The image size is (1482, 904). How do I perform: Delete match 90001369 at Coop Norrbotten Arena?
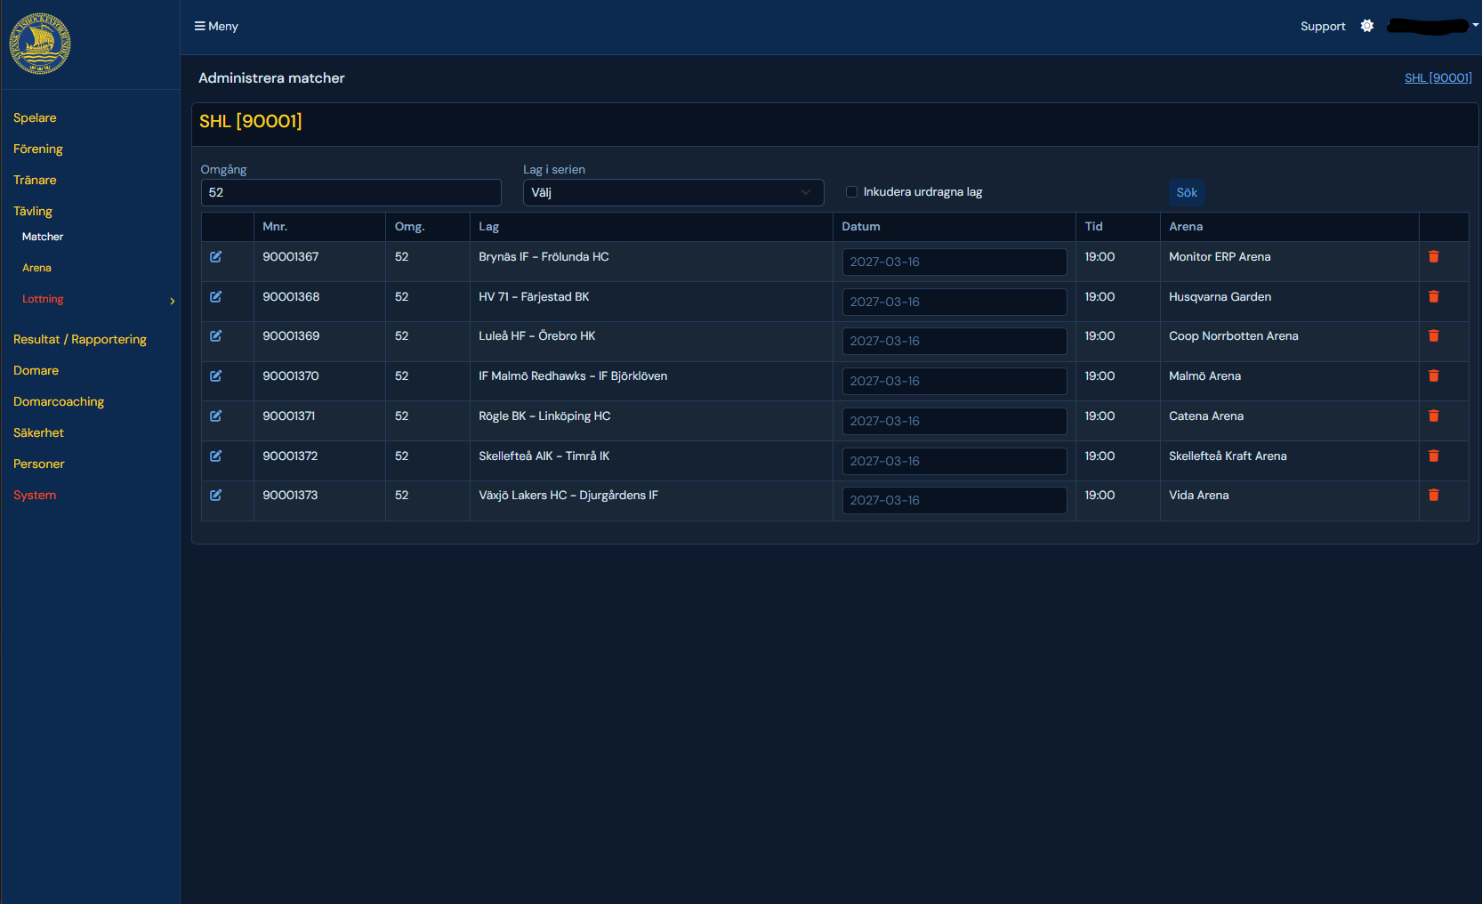click(1433, 335)
